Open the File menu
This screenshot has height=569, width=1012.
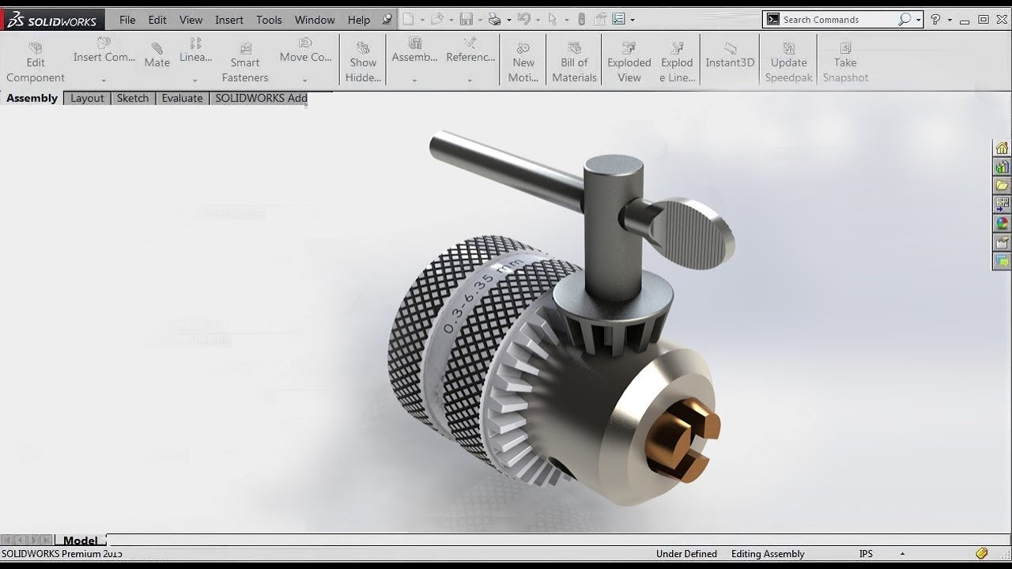[127, 20]
